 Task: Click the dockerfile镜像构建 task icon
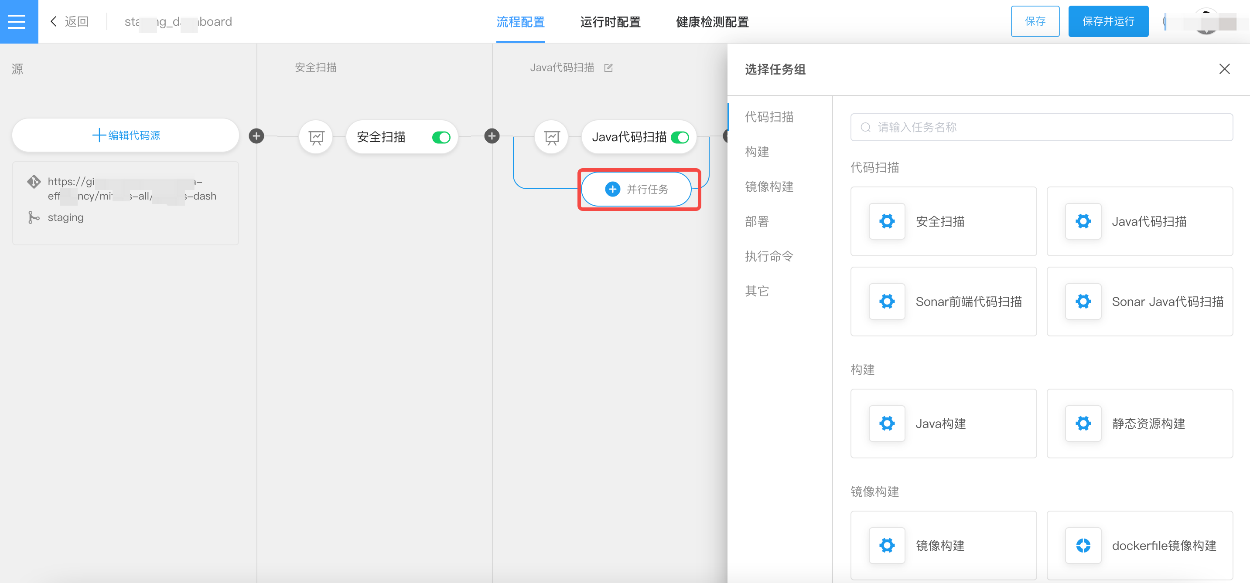[1083, 545]
